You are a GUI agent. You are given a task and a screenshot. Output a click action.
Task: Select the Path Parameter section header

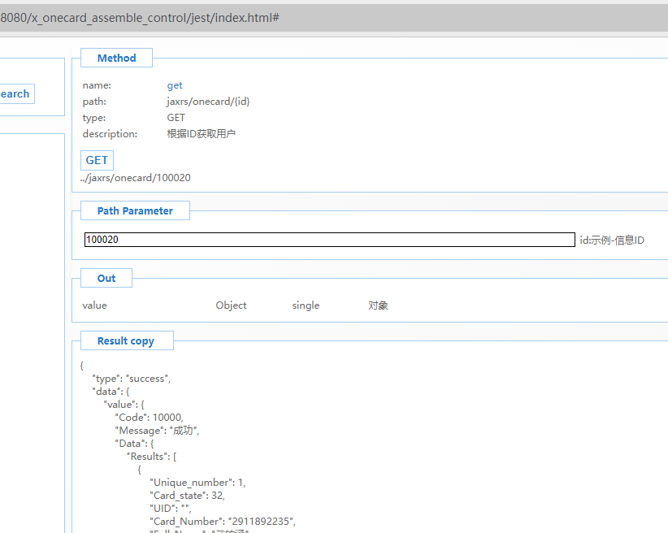pyautogui.click(x=135, y=211)
